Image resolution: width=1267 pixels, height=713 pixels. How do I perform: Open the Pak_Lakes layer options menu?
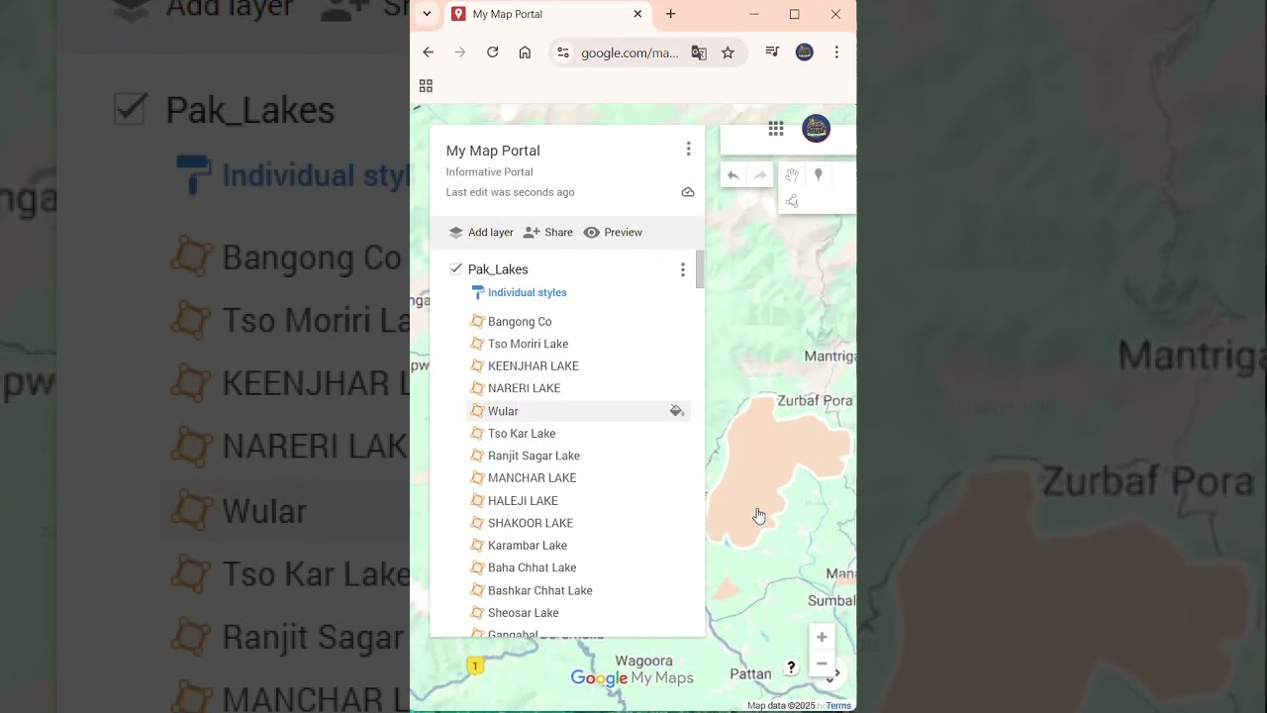[x=682, y=269]
